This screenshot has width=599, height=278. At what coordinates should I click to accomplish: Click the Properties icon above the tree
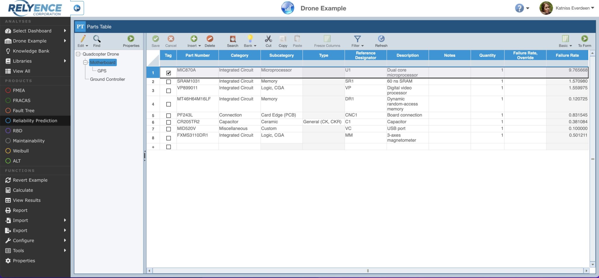pos(131,41)
